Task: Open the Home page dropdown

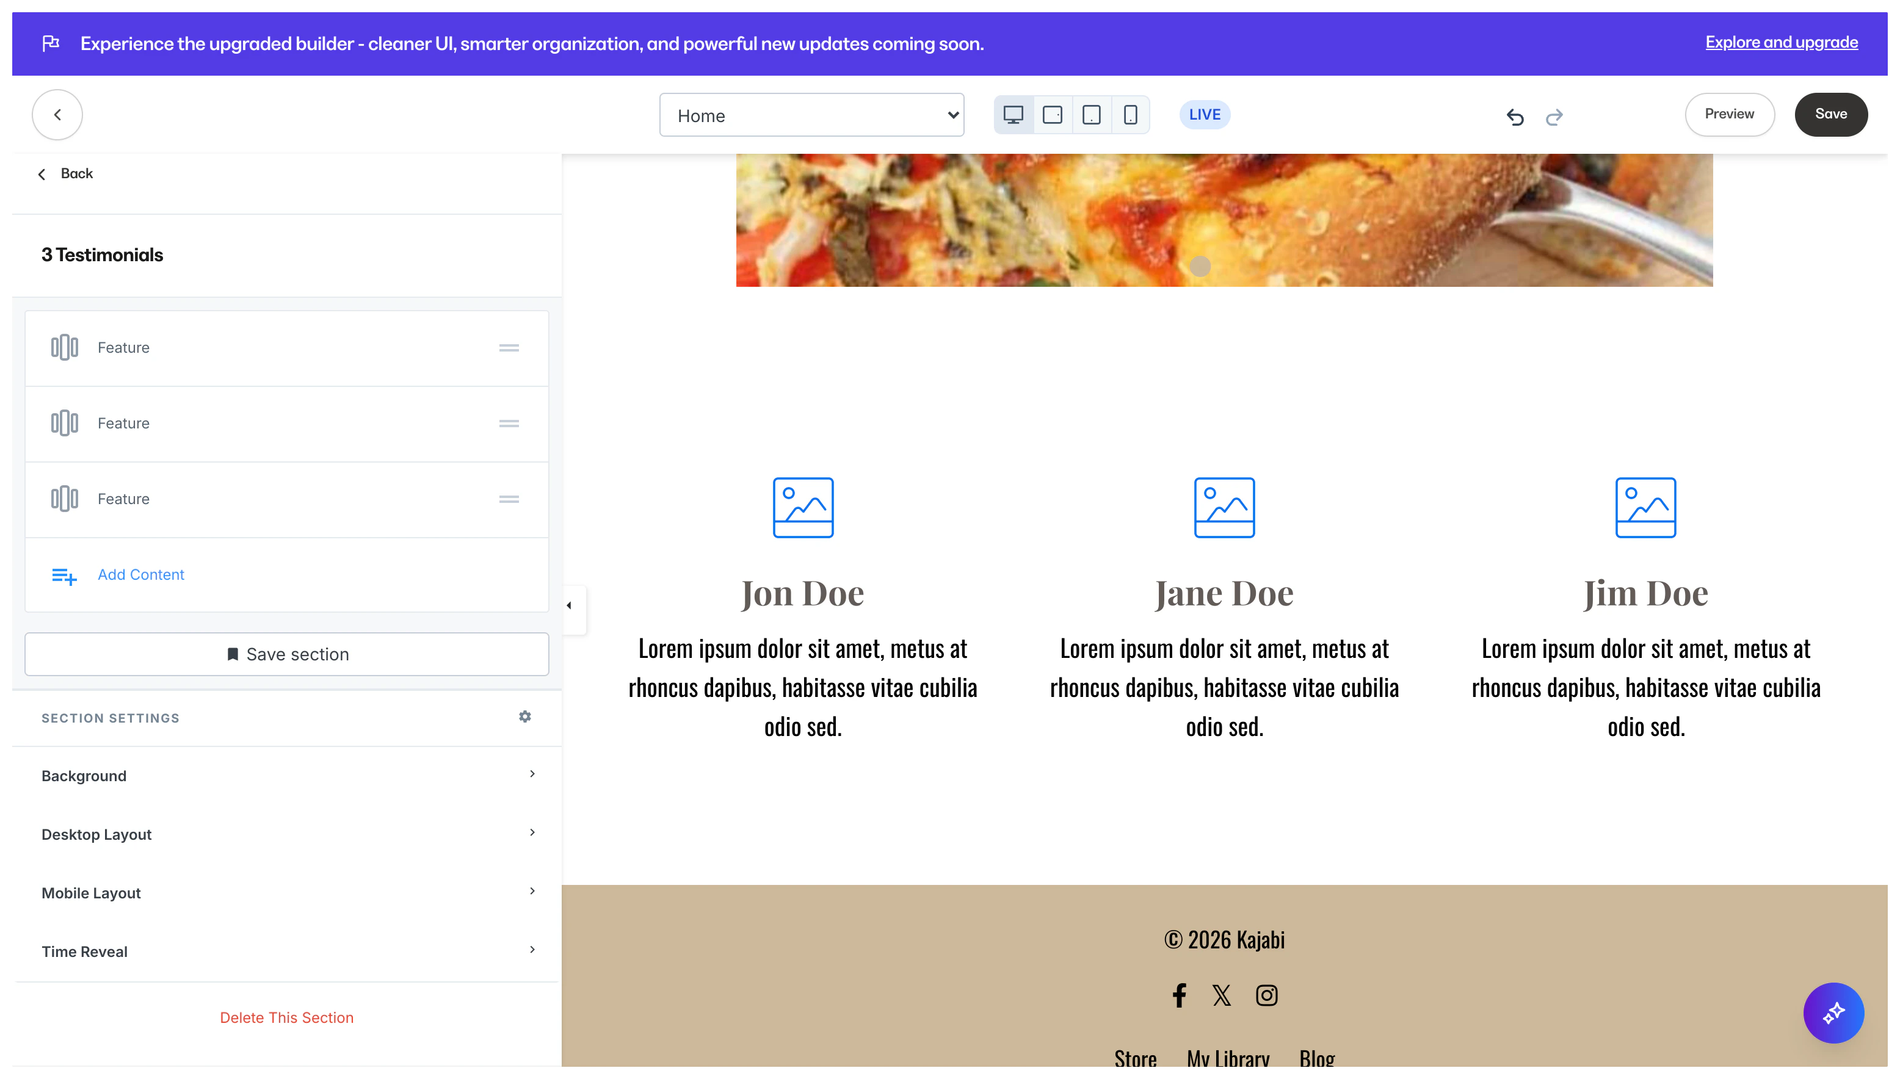Action: [x=811, y=115]
